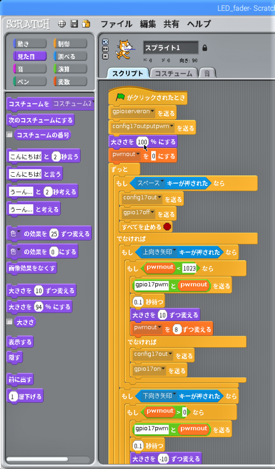Open the ファイル menu

116,24
